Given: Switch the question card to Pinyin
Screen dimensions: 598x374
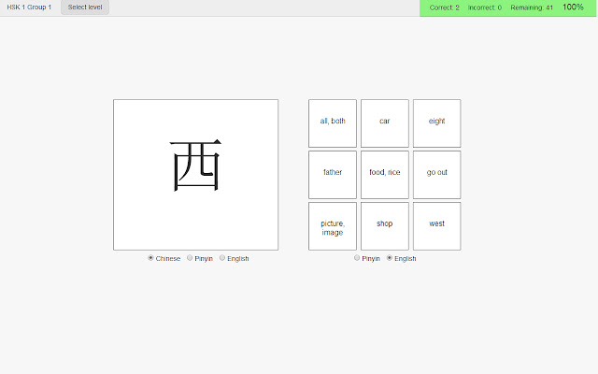Looking at the screenshot, I should (x=190, y=258).
